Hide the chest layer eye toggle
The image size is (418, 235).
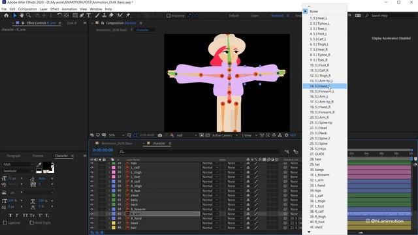coord(92,195)
